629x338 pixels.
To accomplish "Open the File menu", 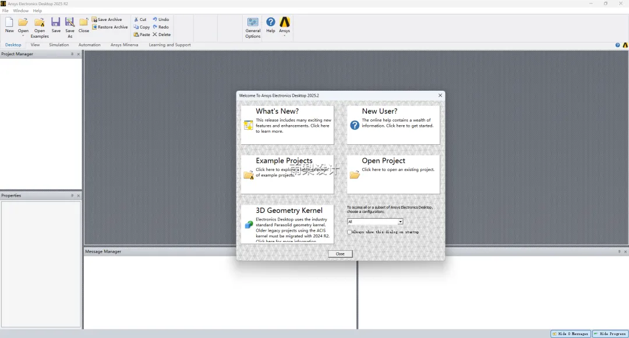I will pyautogui.click(x=5, y=11).
